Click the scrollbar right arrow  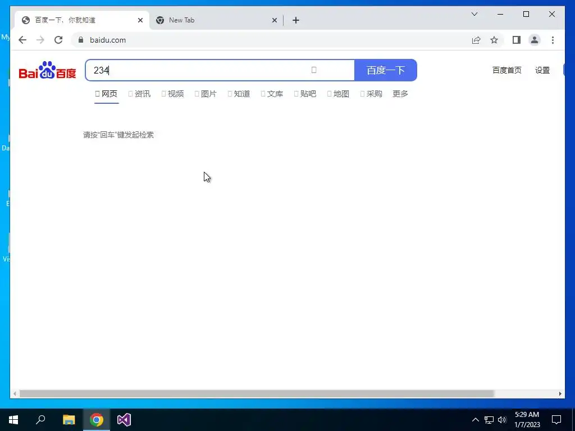pyautogui.click(x=560, y=393)
